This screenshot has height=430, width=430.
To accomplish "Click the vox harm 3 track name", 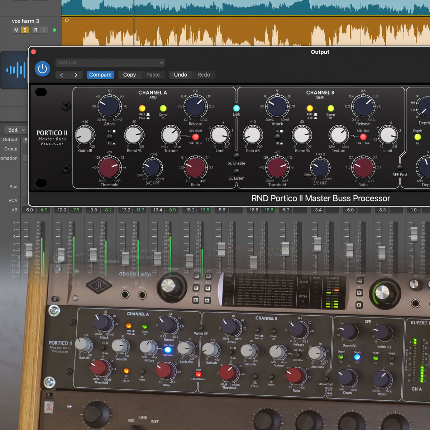I will tap(25, 21).
